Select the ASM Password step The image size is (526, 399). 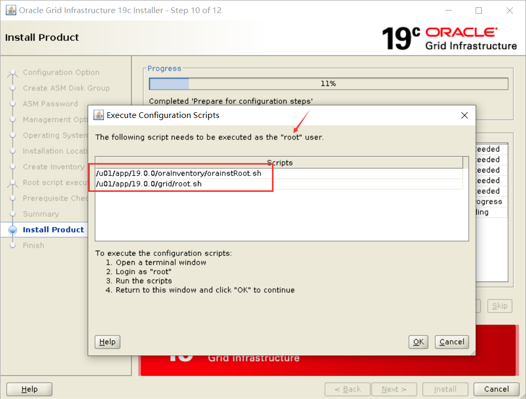click(50, 104)
